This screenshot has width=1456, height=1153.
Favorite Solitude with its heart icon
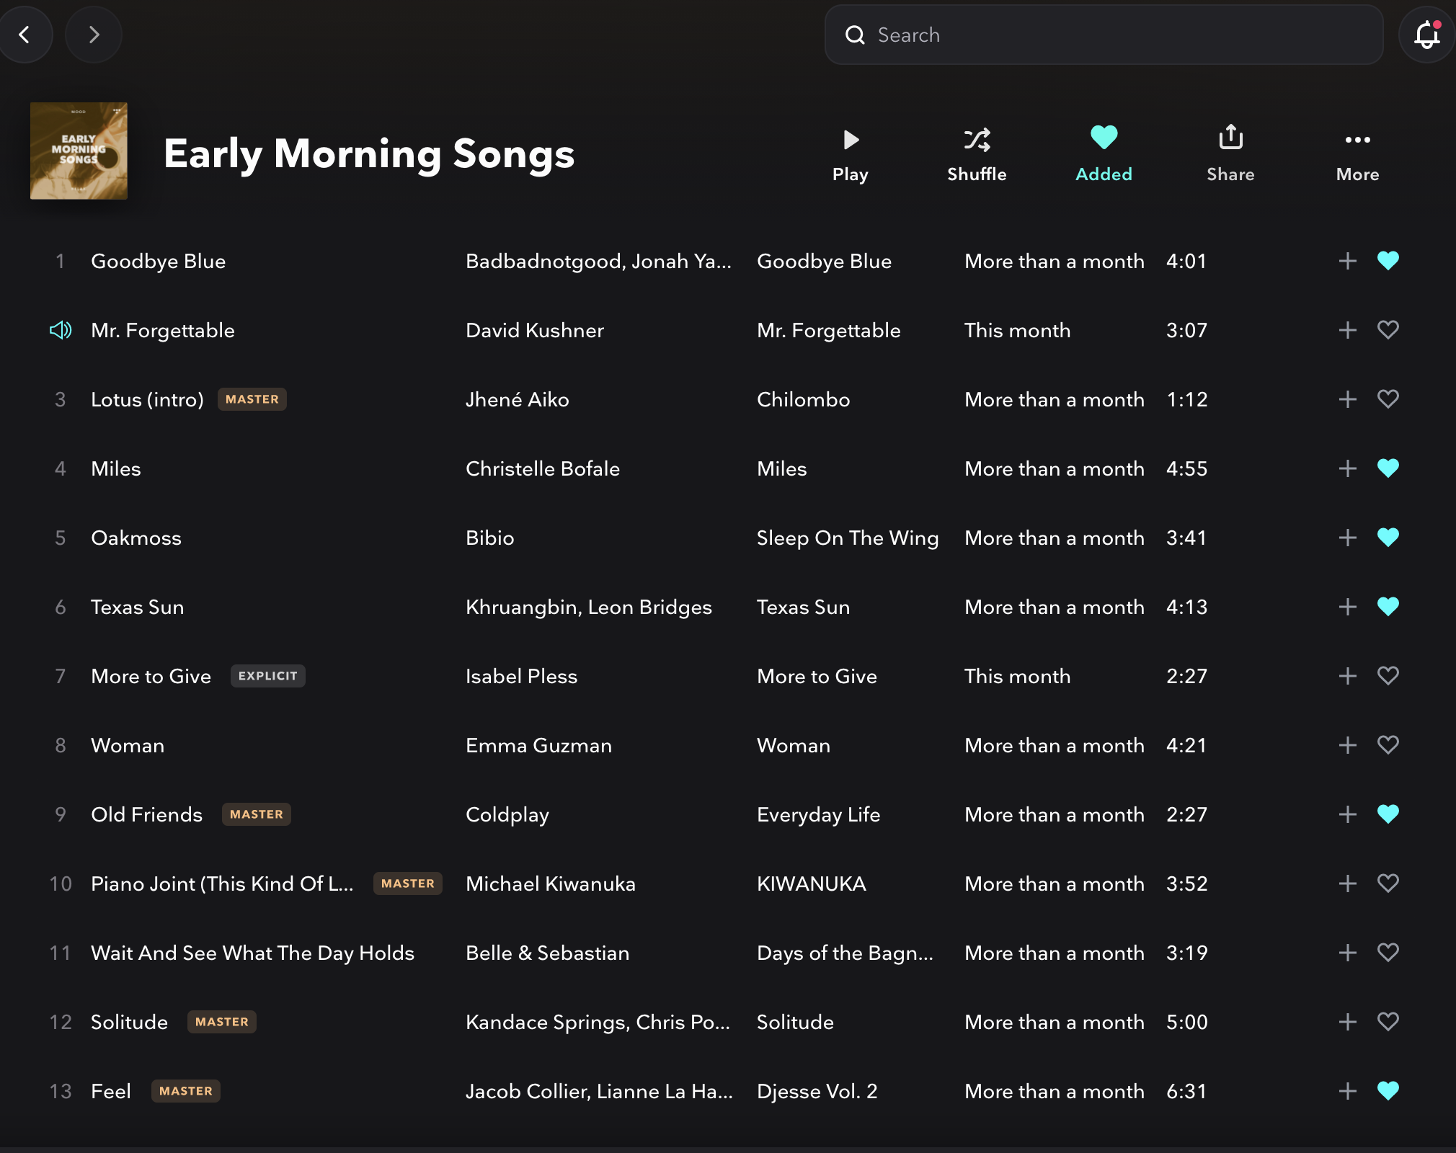1388,1022
